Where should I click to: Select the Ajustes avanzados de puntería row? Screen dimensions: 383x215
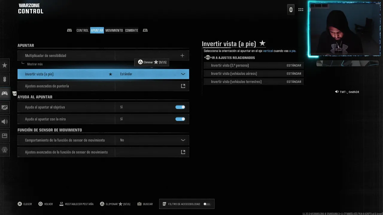pos(103,86)
